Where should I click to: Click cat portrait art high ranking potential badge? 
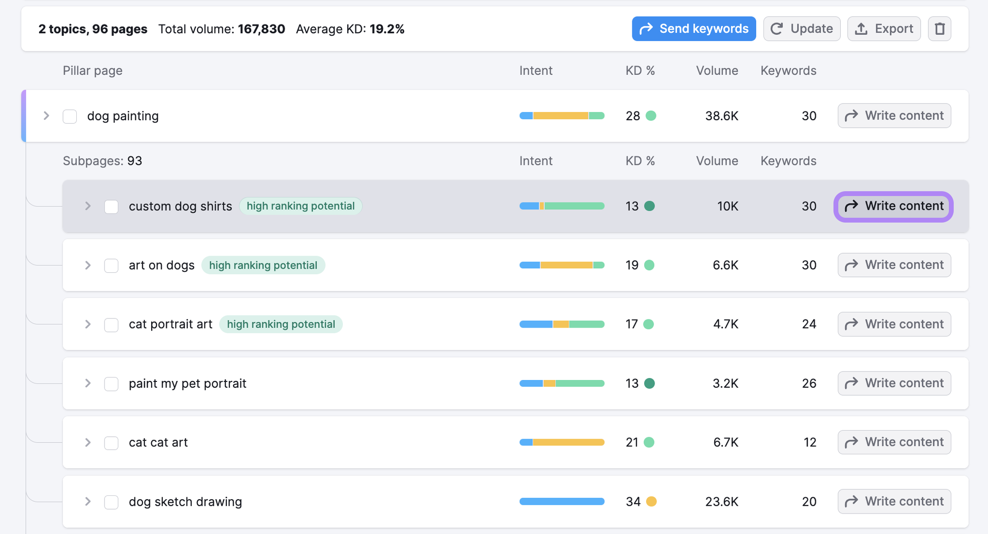click(x=281, y=324)
